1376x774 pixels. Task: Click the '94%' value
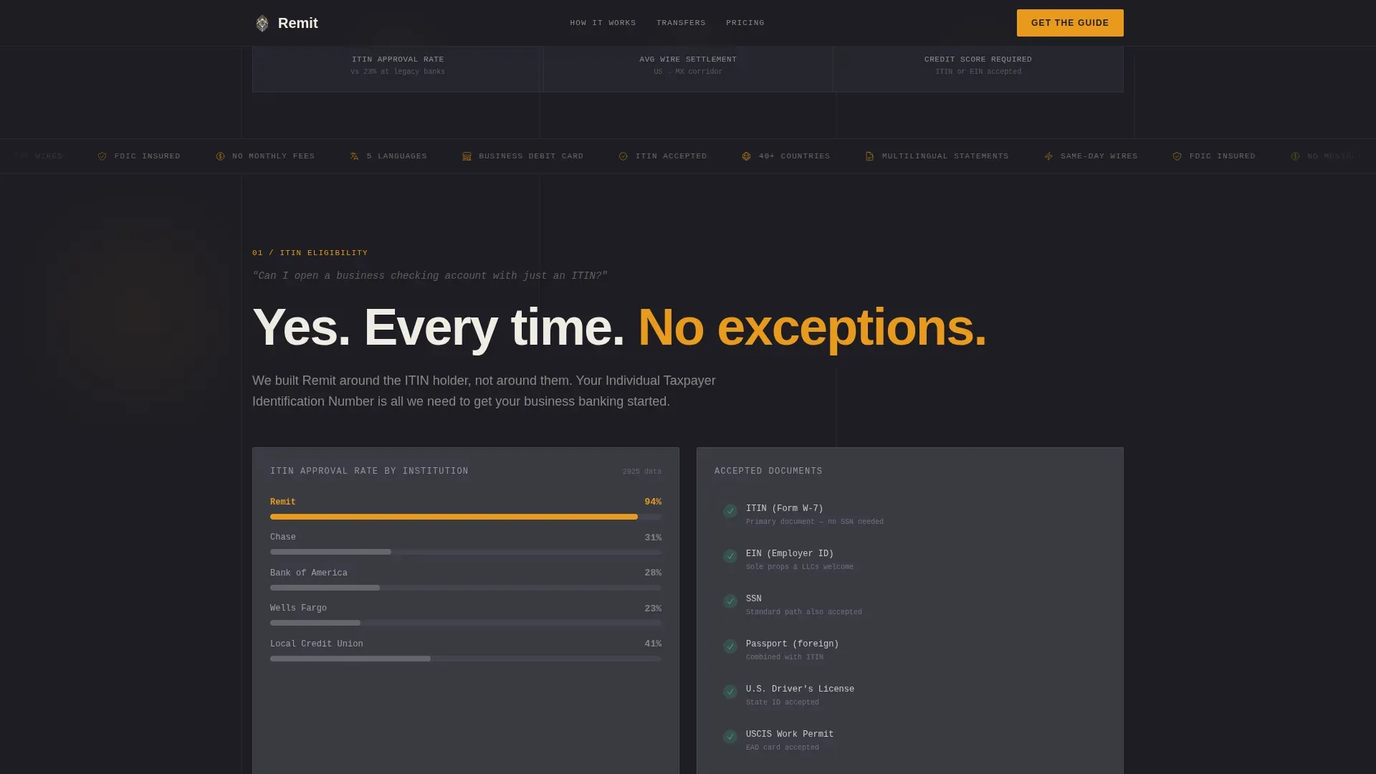click(653, 502)
